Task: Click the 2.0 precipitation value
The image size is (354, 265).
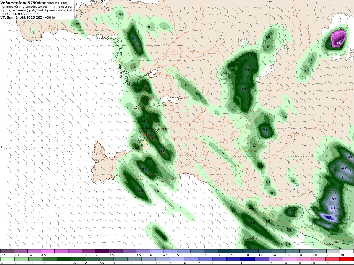Action: click(239, 61)
